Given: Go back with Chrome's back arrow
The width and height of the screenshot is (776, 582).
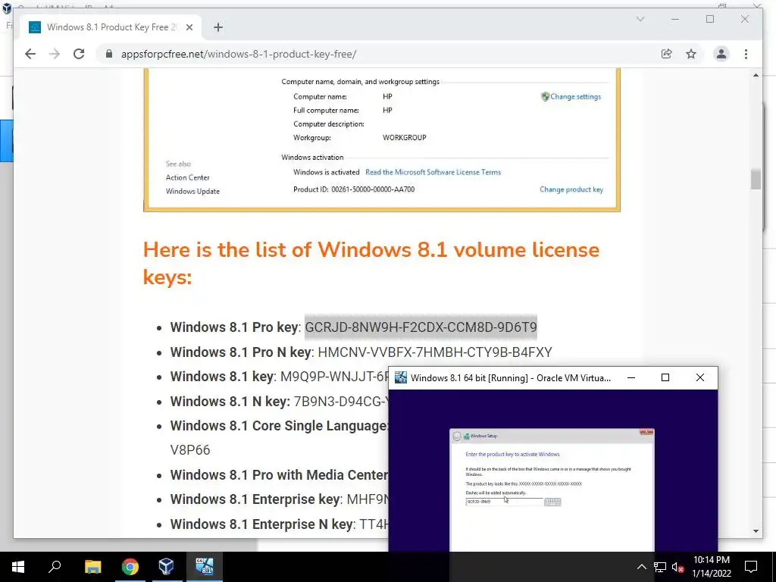Looking at the screenshot, I should coord(30,54).
